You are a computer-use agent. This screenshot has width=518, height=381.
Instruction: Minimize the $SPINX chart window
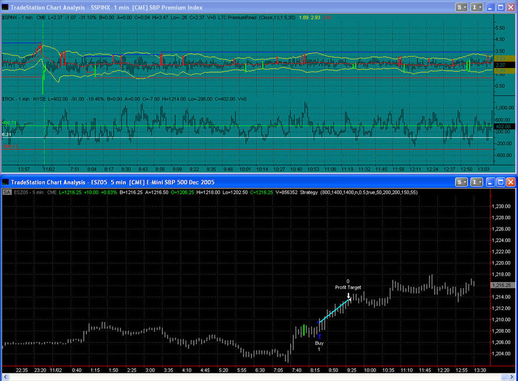(x=491, y=7)
